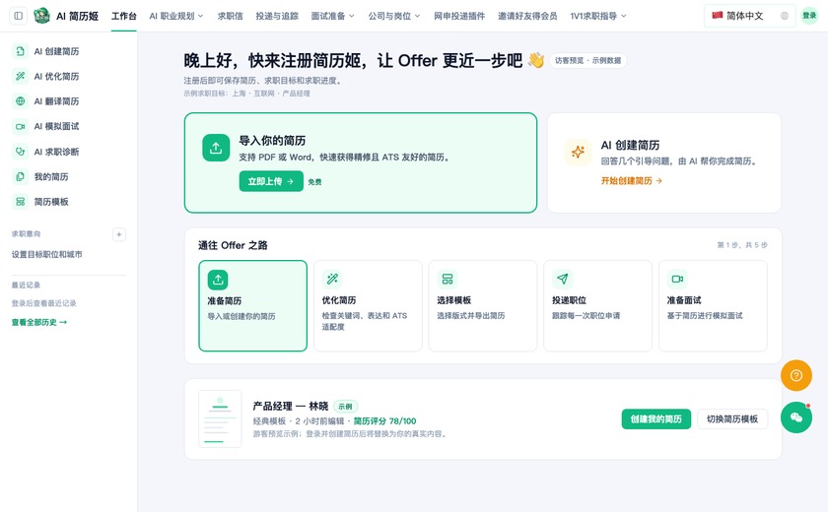828x512 pixels.
Task: Open the orange help question-mark button
Action: pyautogui.click(x=796, y=375)
